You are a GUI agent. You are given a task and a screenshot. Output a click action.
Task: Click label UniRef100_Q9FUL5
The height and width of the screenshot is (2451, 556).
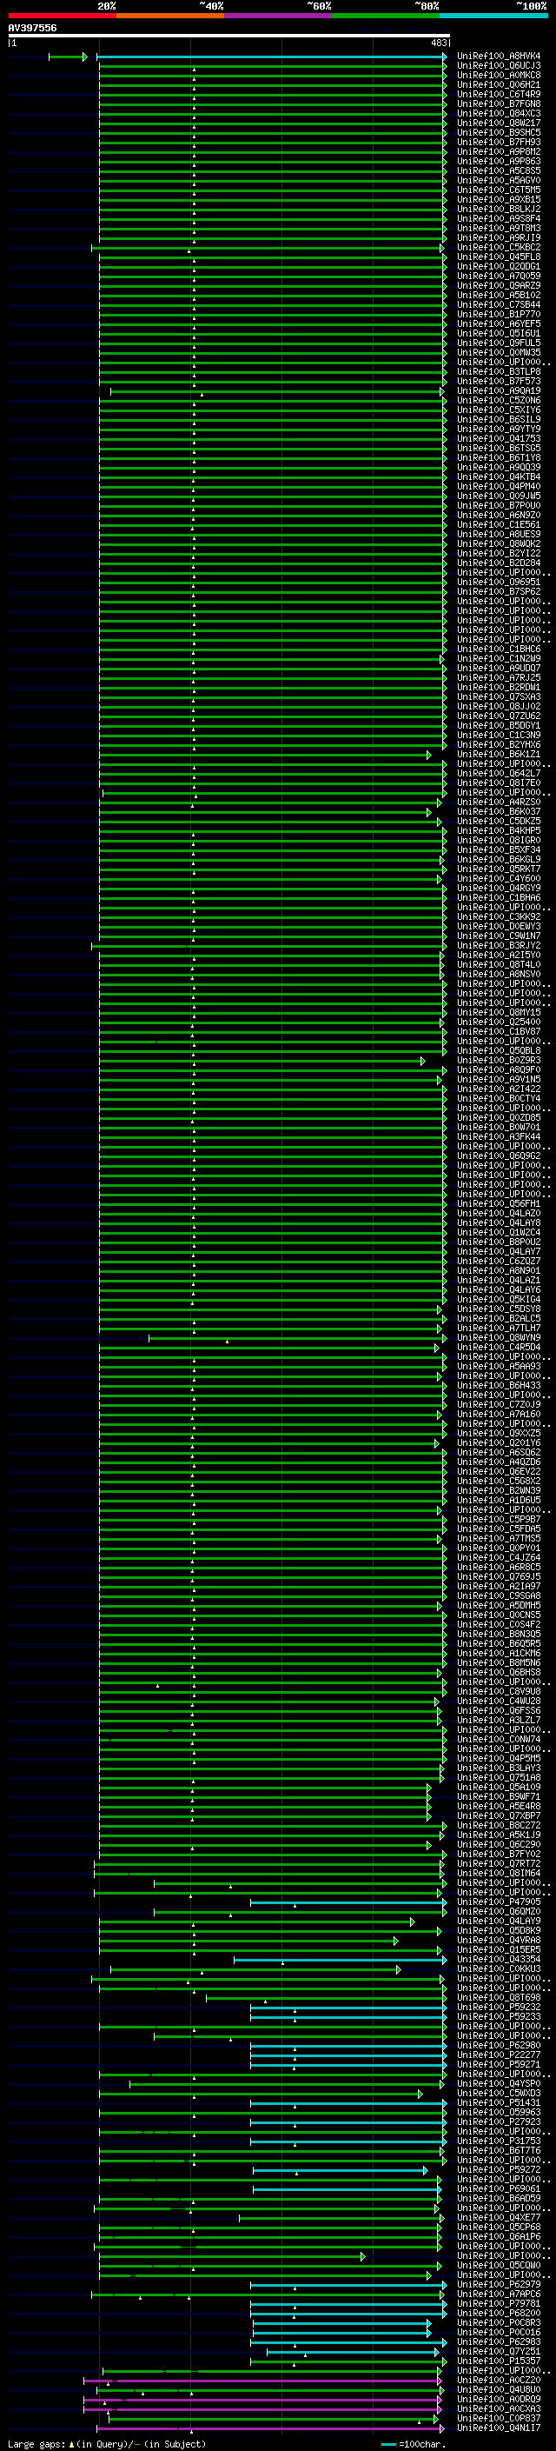tap(498, 343)
